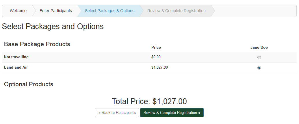Open the Enter Participants step
The width and height of the screenshot is (299, 124).
pos(56,11)
